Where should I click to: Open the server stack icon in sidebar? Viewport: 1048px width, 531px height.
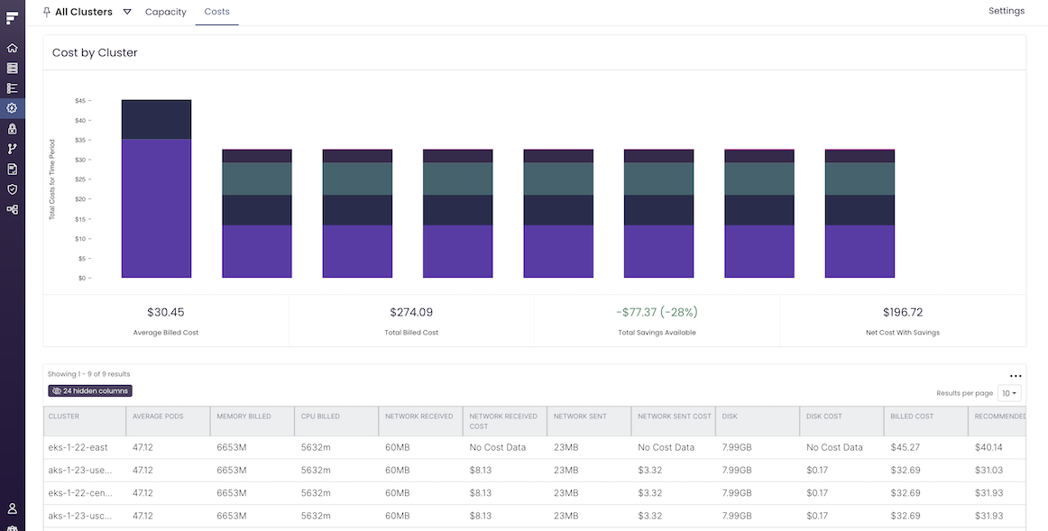(12, 68)
